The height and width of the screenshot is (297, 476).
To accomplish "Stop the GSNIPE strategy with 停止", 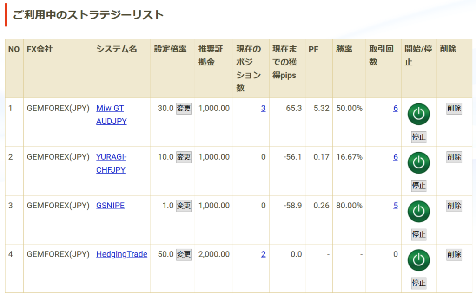I will [x=419, y=234].
